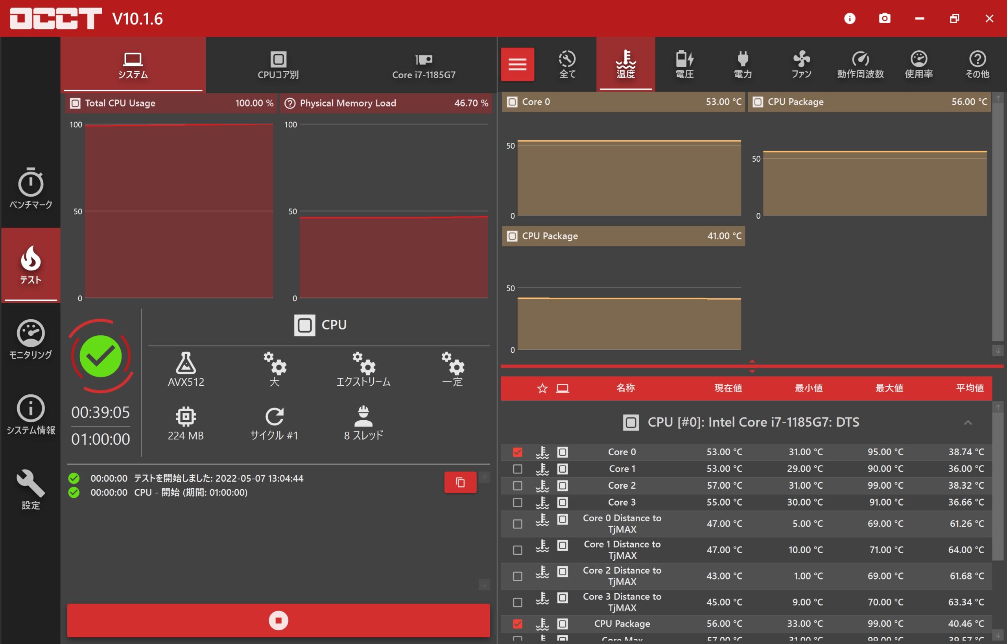
Task: Click the 01:00:00 test duration value
Action: point(100,440)
